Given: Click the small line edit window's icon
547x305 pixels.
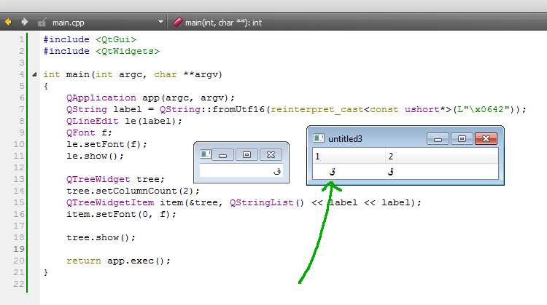Looking at the screenshot, I should pyautogui.click(x=205, y=154).
